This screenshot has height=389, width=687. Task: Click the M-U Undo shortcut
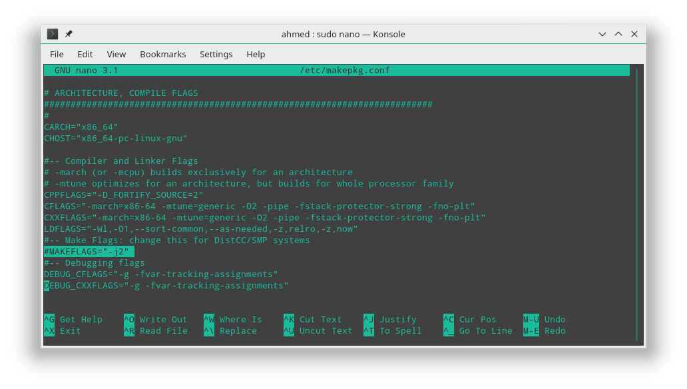point(544,320)
